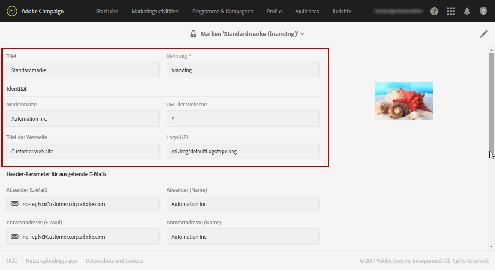This screenshot has height=270, width=495.
Task: Expand the Marken 'Standardmarke (branding)' dropdown chevron
Action: 303,34
